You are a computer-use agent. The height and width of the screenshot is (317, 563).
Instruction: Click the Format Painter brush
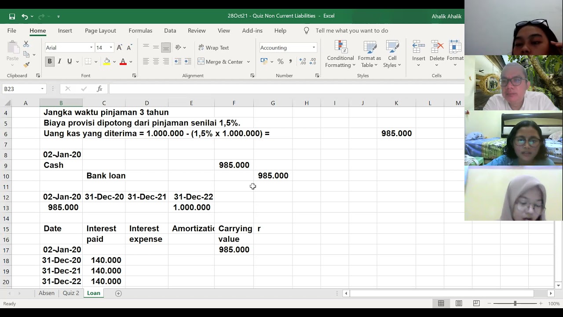click(26, 65)
